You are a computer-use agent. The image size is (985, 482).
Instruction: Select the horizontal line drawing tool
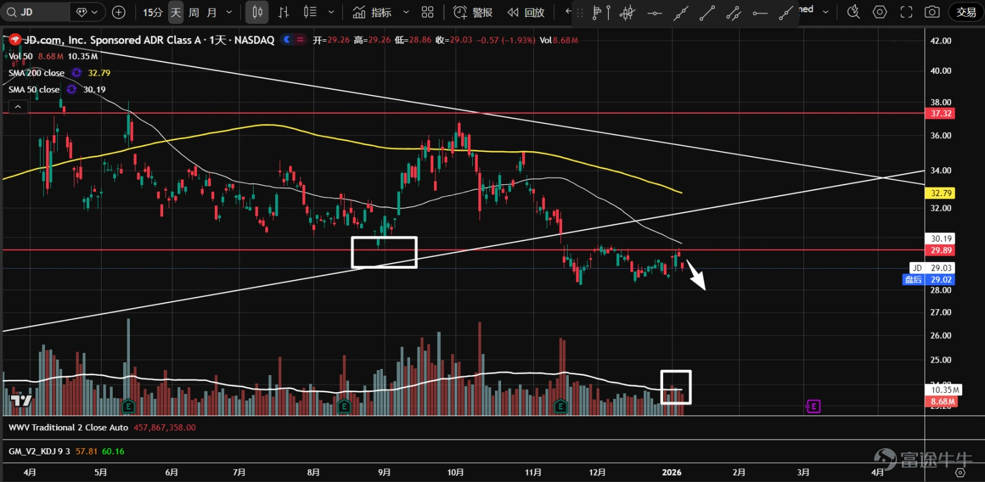point(654,13)
